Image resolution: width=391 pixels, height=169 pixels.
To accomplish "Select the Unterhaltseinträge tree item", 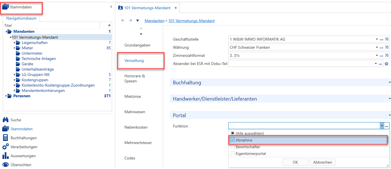I will tap(38, 69).
